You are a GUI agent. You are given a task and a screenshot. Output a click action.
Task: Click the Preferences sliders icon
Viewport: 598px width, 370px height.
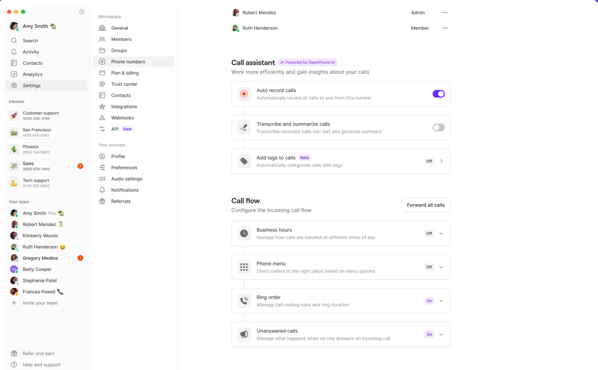(102, 168)
